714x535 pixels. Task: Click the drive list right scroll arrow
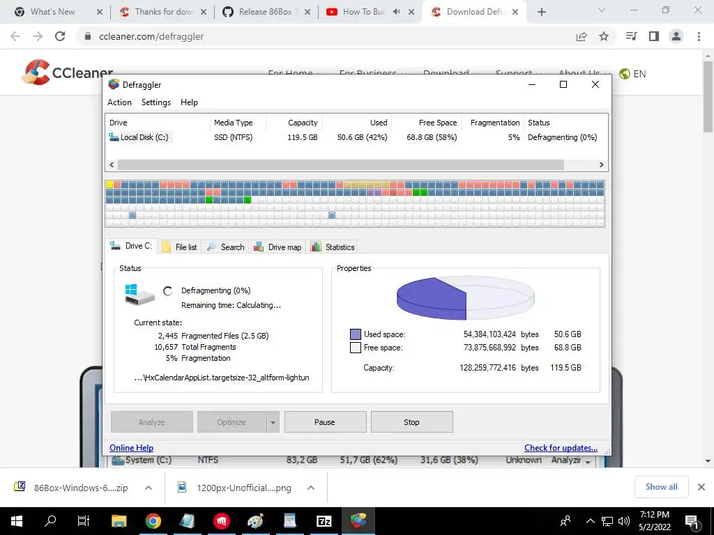tap(601, 164)
